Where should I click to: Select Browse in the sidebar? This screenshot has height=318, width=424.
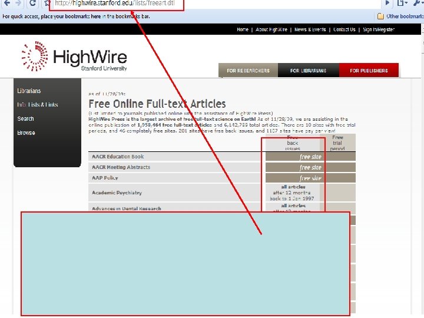click(26, 132)
